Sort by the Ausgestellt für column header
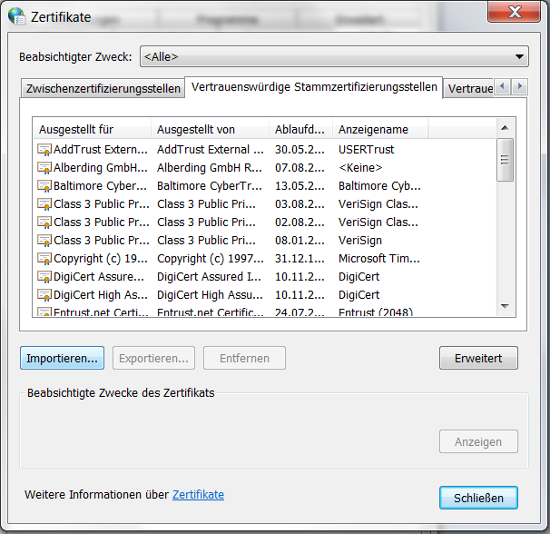 [91, 130]
